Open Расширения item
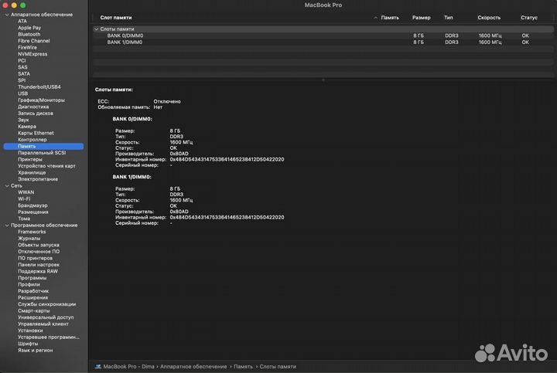This screenshot has width=557, height=373. [32, 297]
